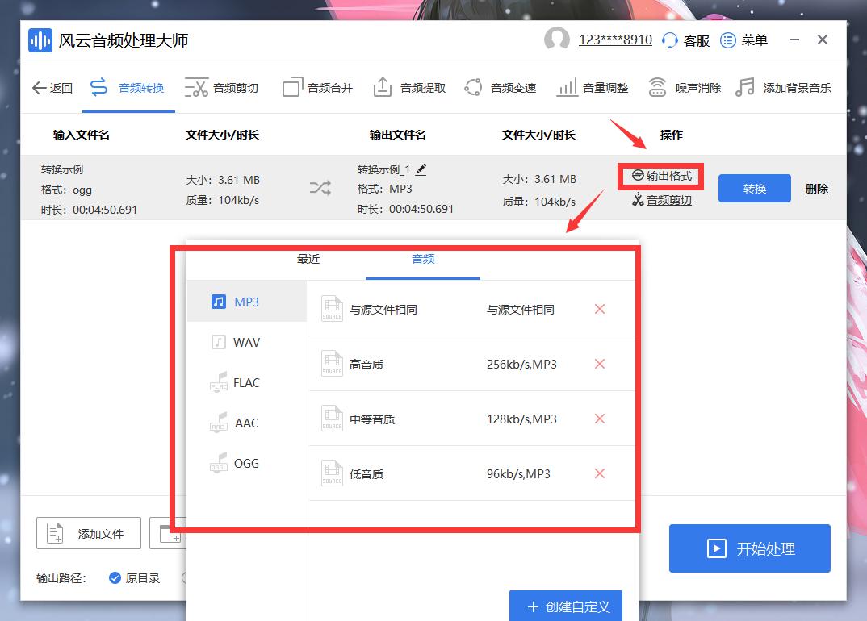Select the 音频剪切 tool in the toolbar
This screenshot has height=621, width=867.
coord(223,88)
